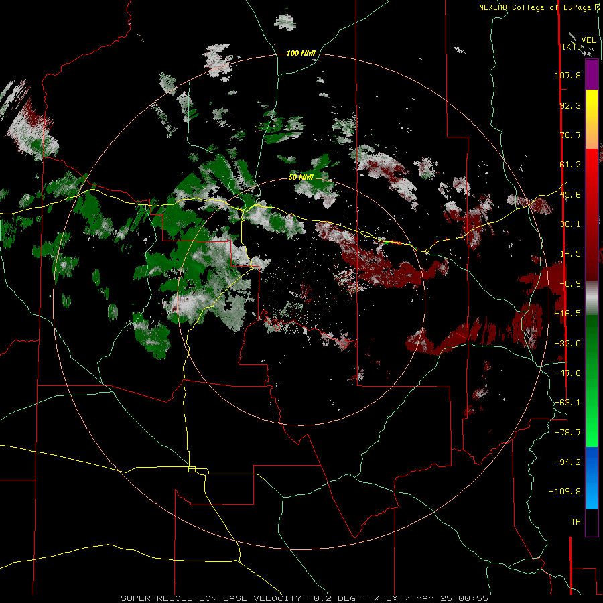This screenshot has width=603, height=603.
Task: Click the 50 NMI range ring label
Action: coord(301,177)
